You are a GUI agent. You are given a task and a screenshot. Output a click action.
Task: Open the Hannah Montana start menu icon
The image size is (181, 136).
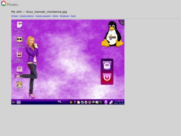(14, 102)
